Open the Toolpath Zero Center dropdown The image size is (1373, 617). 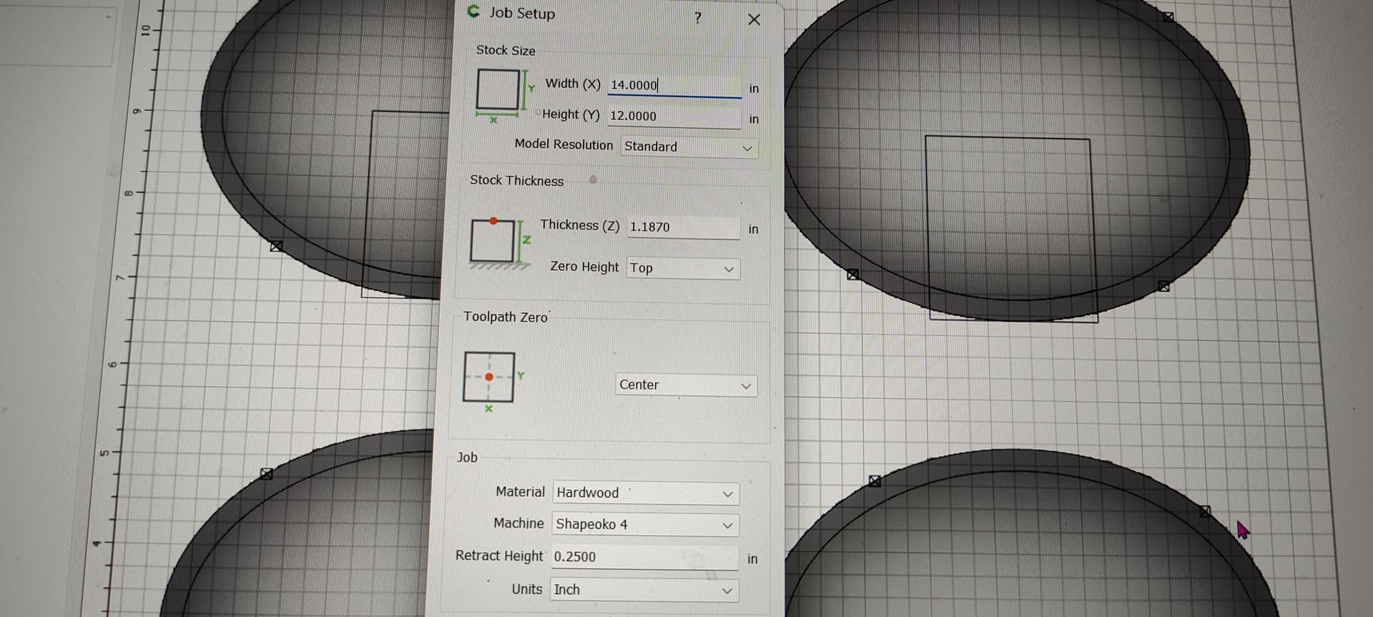(685, 385)
